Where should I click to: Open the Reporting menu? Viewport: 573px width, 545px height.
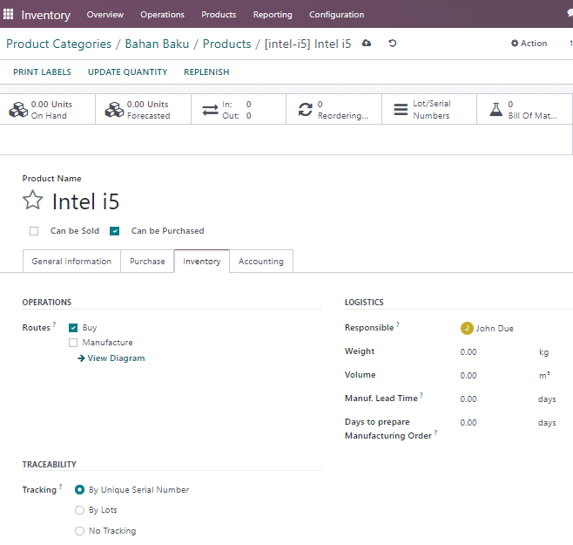point(273,14)
